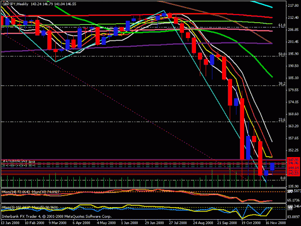Select the 61.8 Fibonacci level label

[x=282, y=25]
